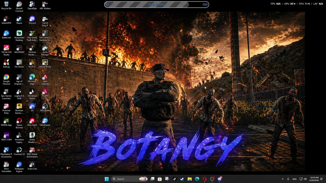Open Snipping Tool from the taskbar
Viewport: 326px width, 183px height.
[x=167, y=179]
